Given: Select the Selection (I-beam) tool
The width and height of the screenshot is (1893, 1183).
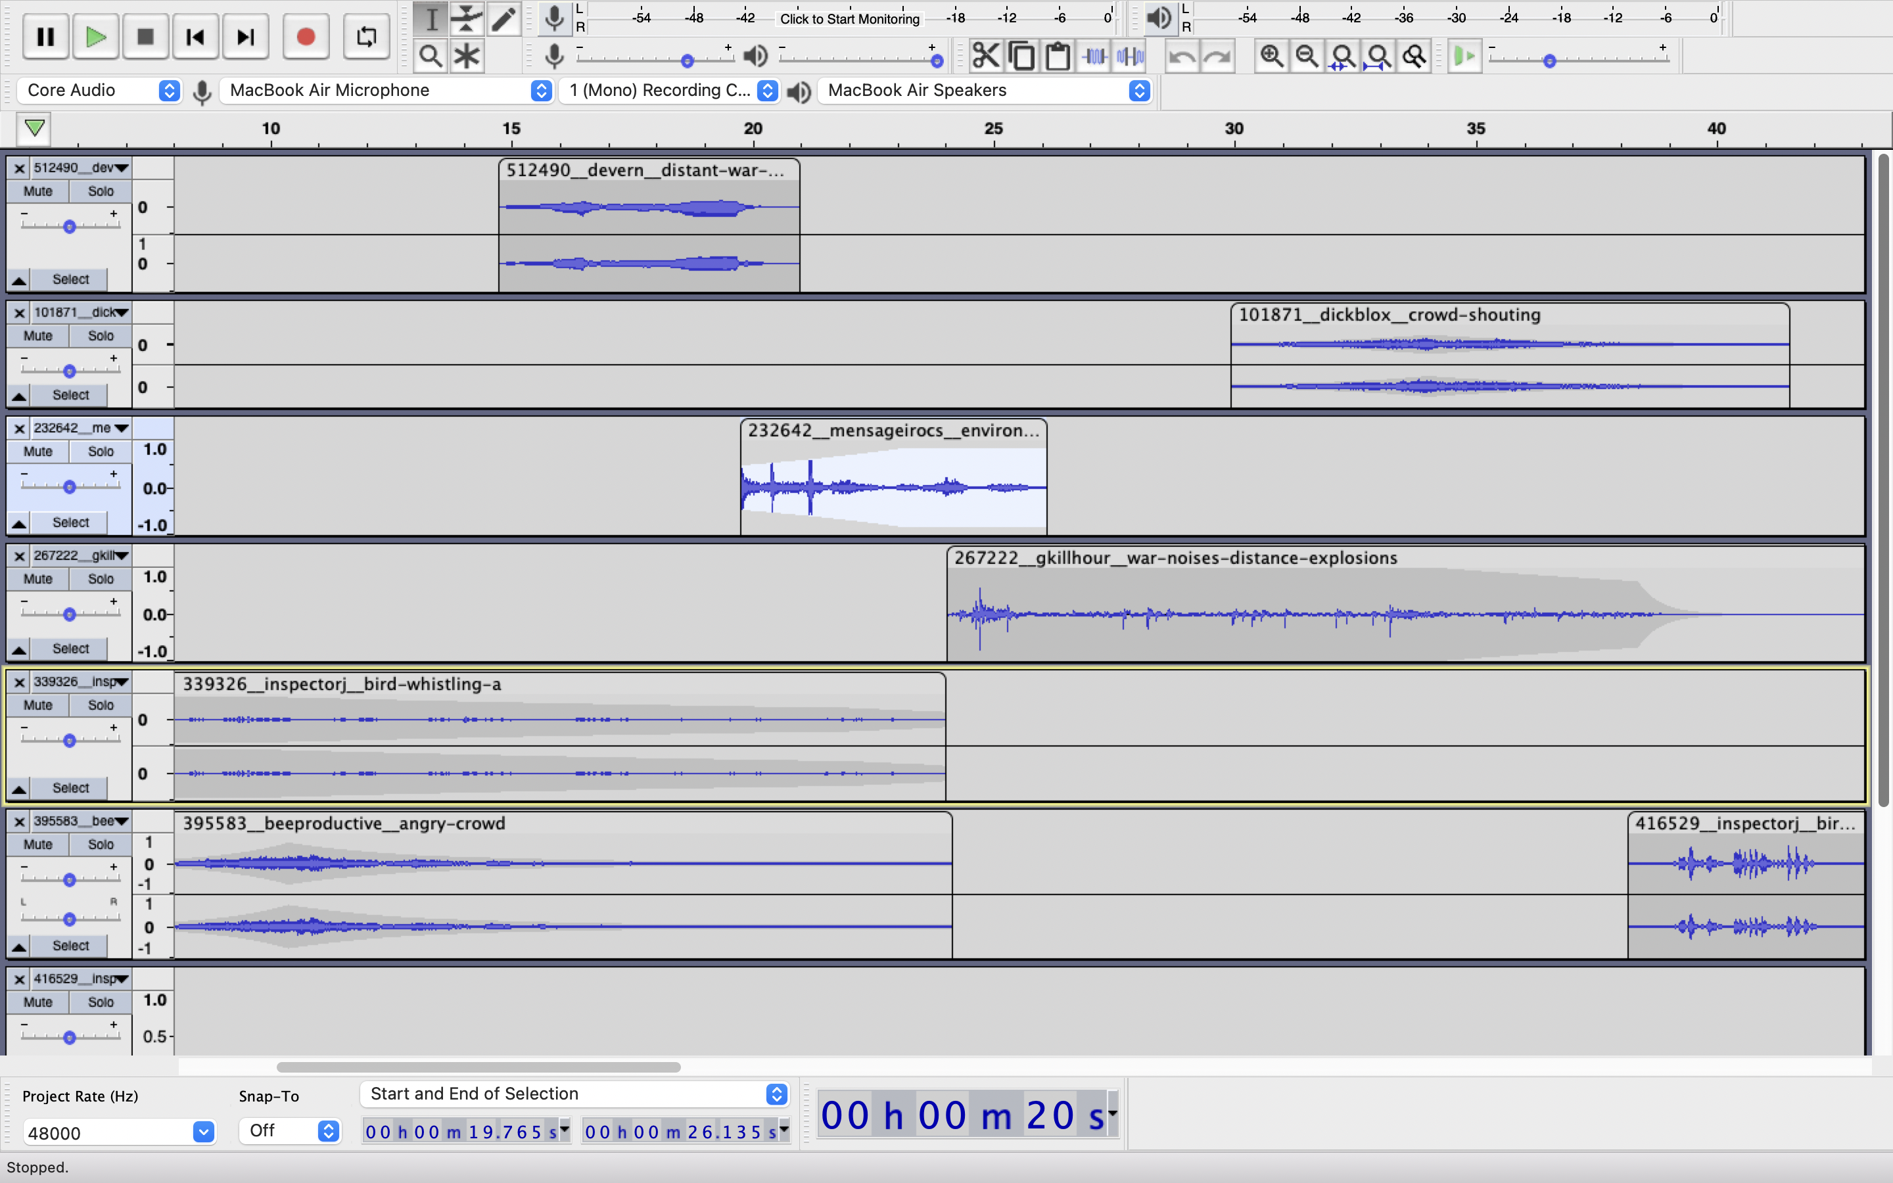Looking at the screenshot, I should (431, 19).
